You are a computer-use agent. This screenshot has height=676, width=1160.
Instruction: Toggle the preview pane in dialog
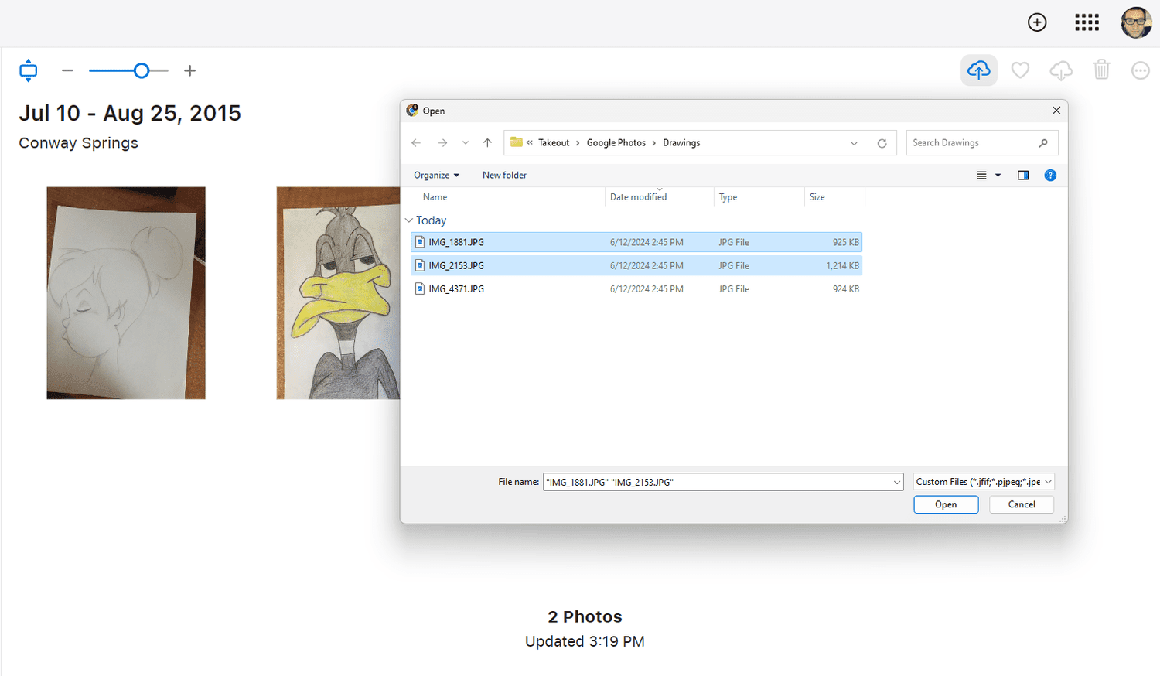click(1023, 176)
